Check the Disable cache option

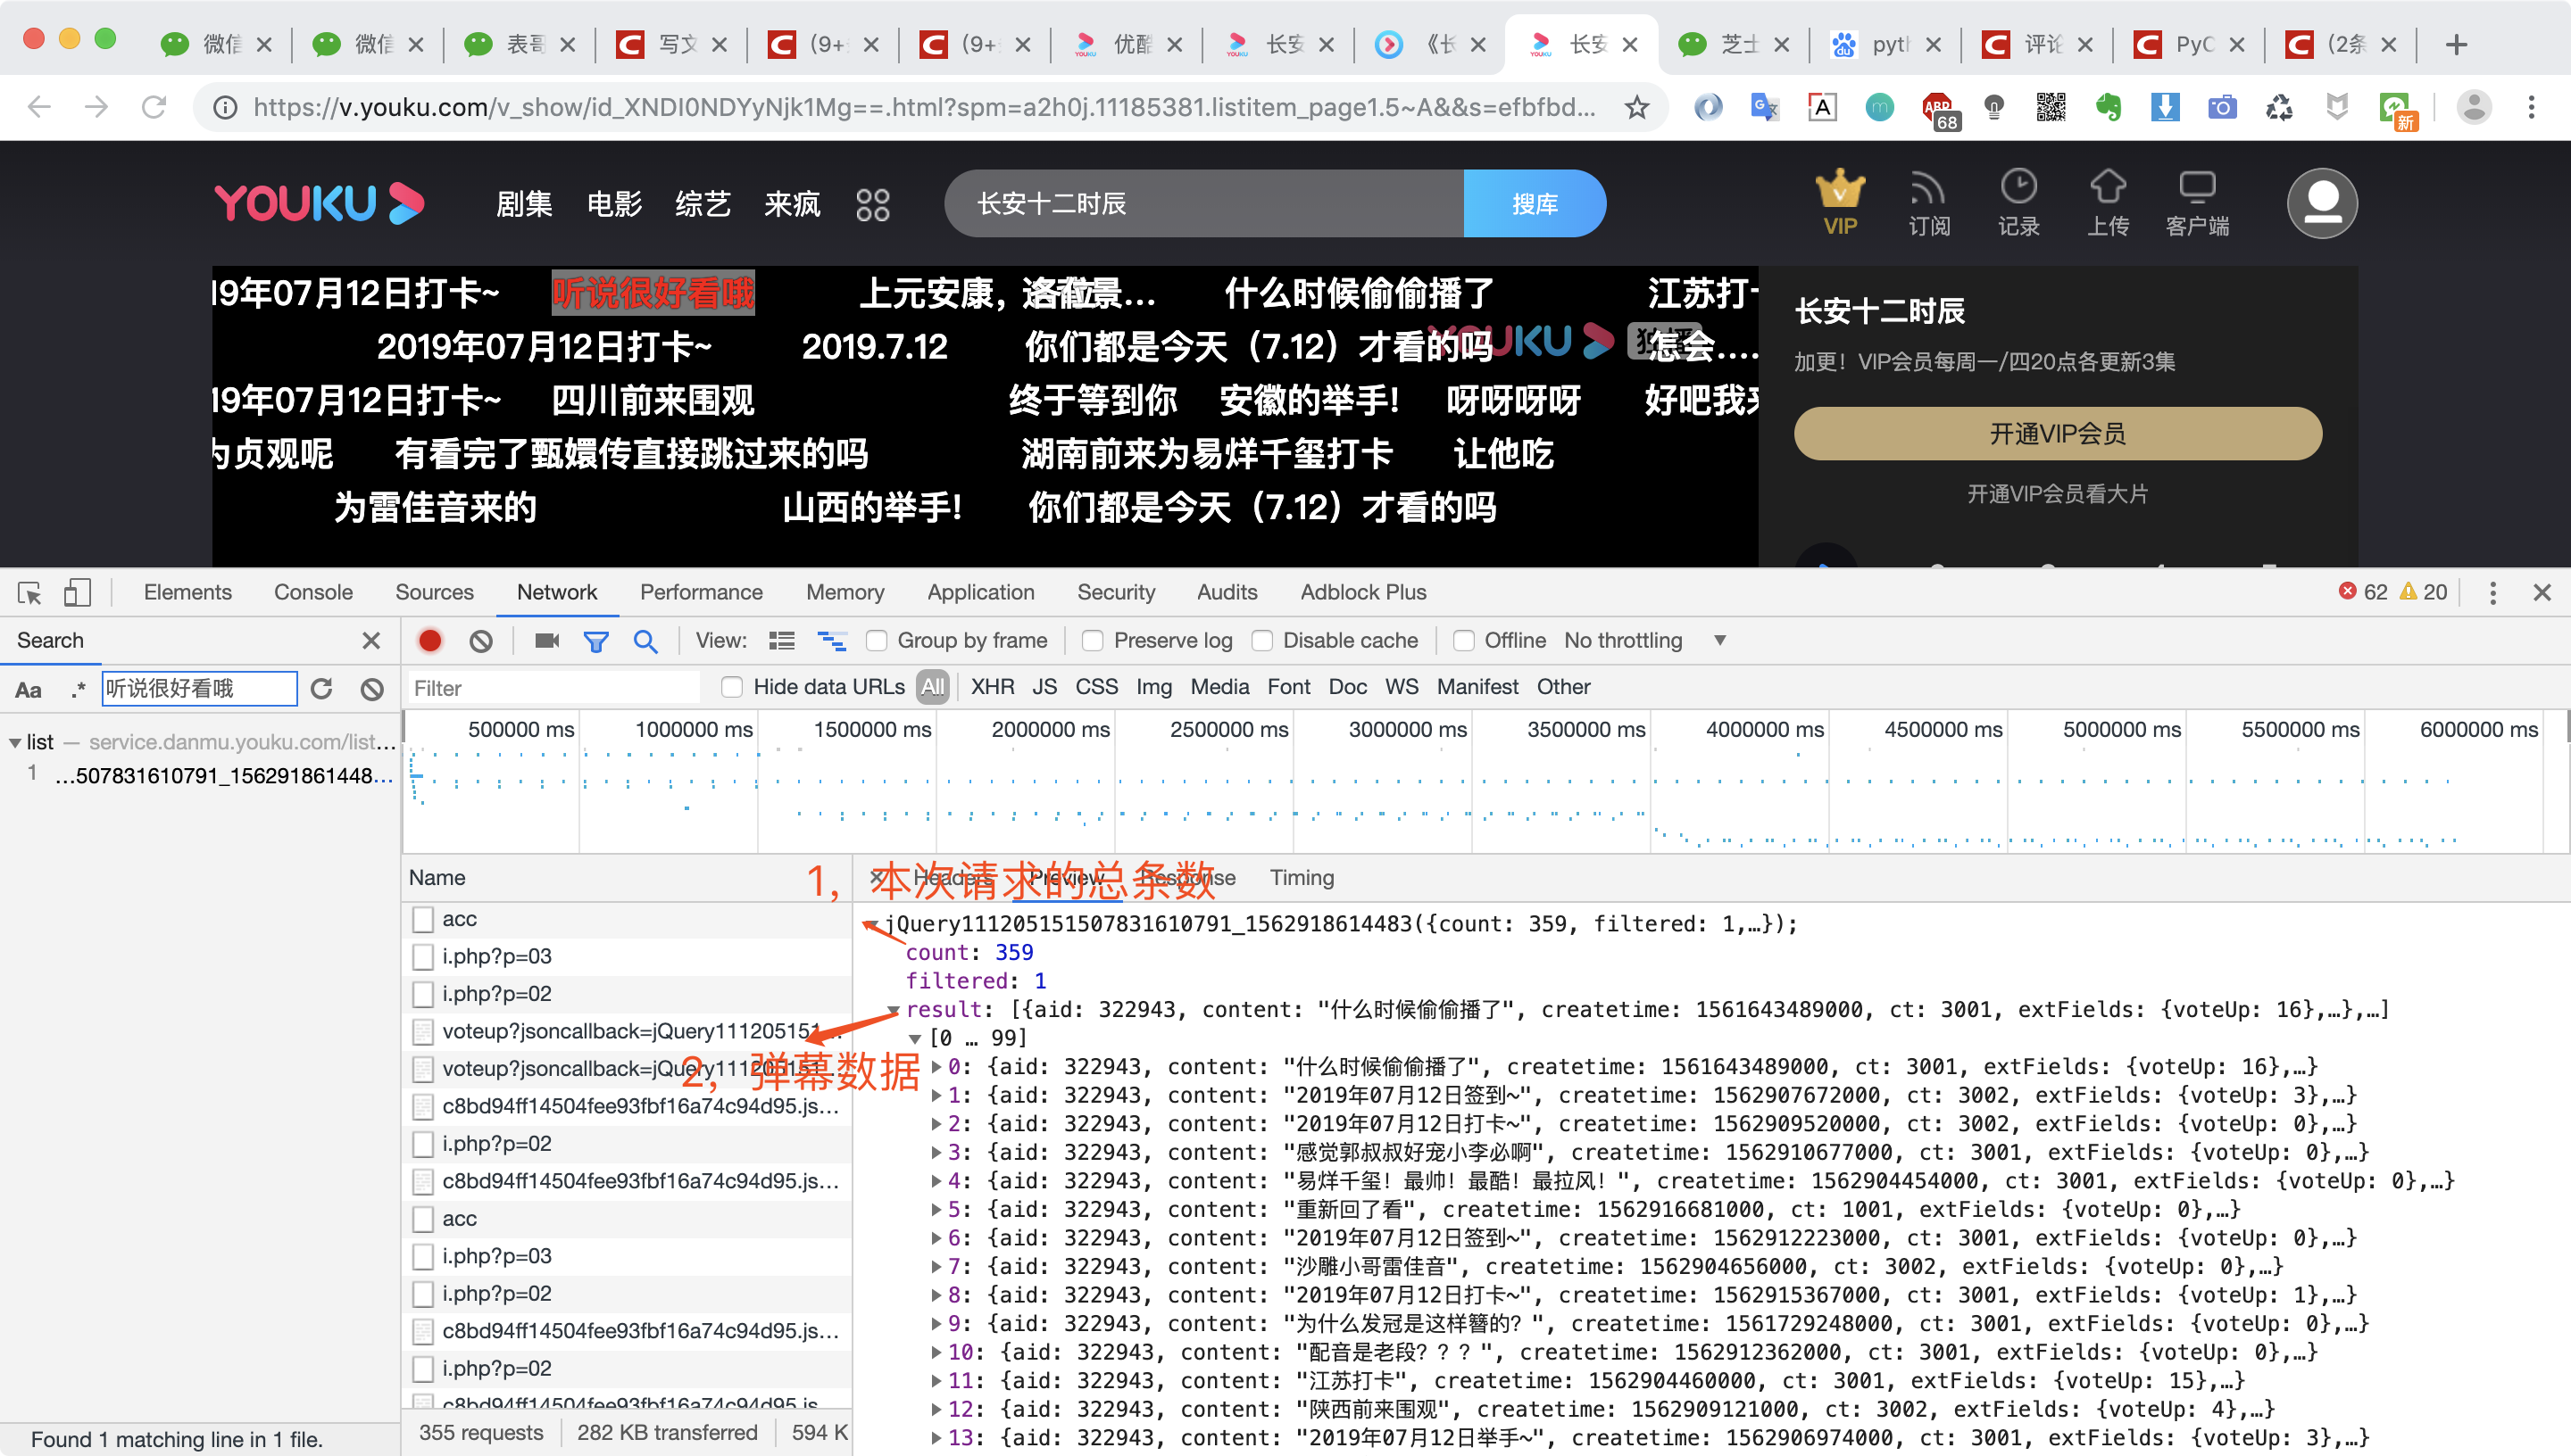click(x=1262, y=641)
